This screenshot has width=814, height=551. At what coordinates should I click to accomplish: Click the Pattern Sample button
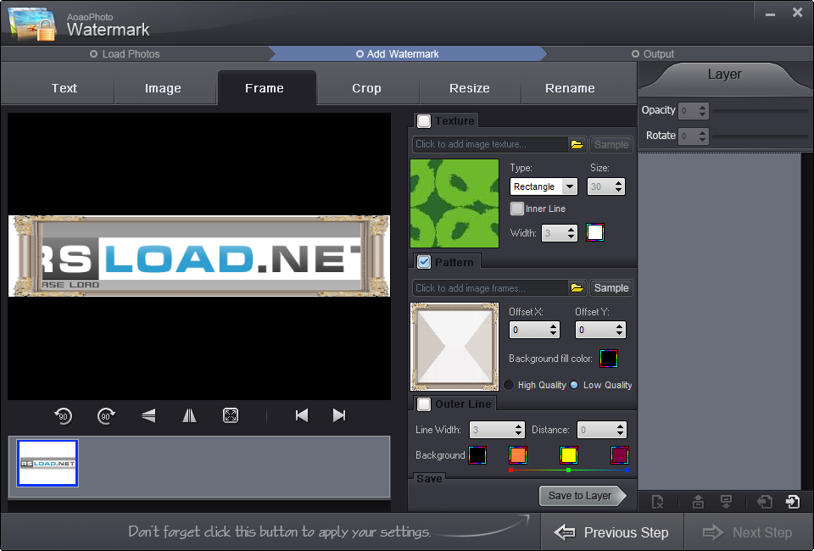click(611, 288)
